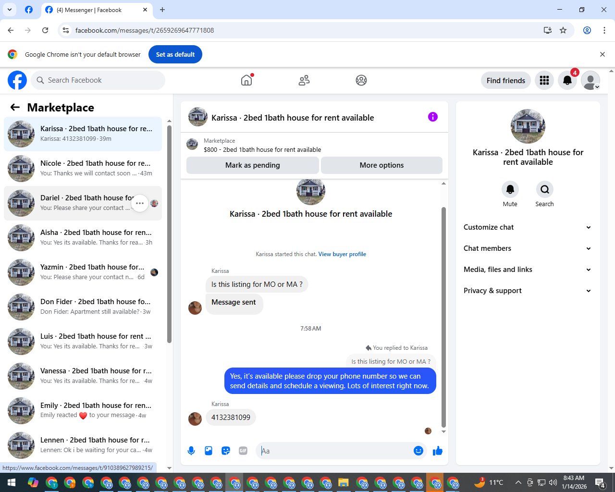Image resolution: width=615 pixels, height=492 pixels.
Task: Open a new browser tab
Action: pos(162,10)
